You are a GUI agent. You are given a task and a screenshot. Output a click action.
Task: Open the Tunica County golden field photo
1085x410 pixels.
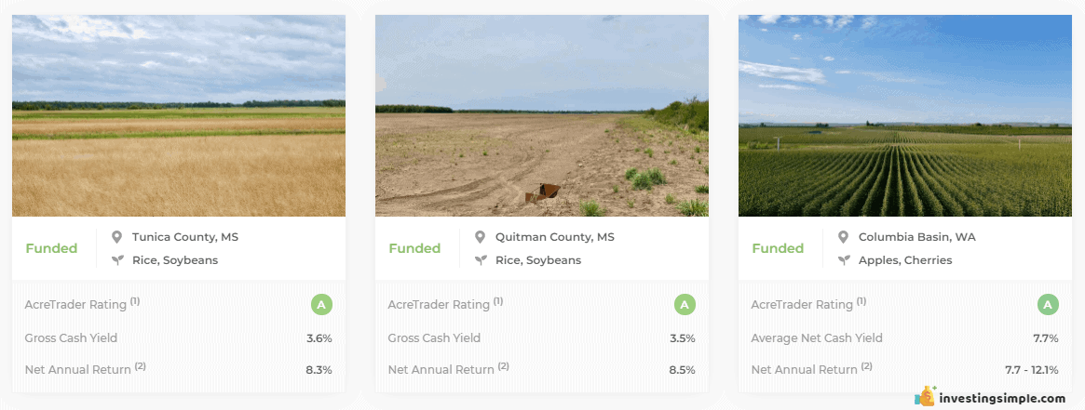tap(179, 115)
